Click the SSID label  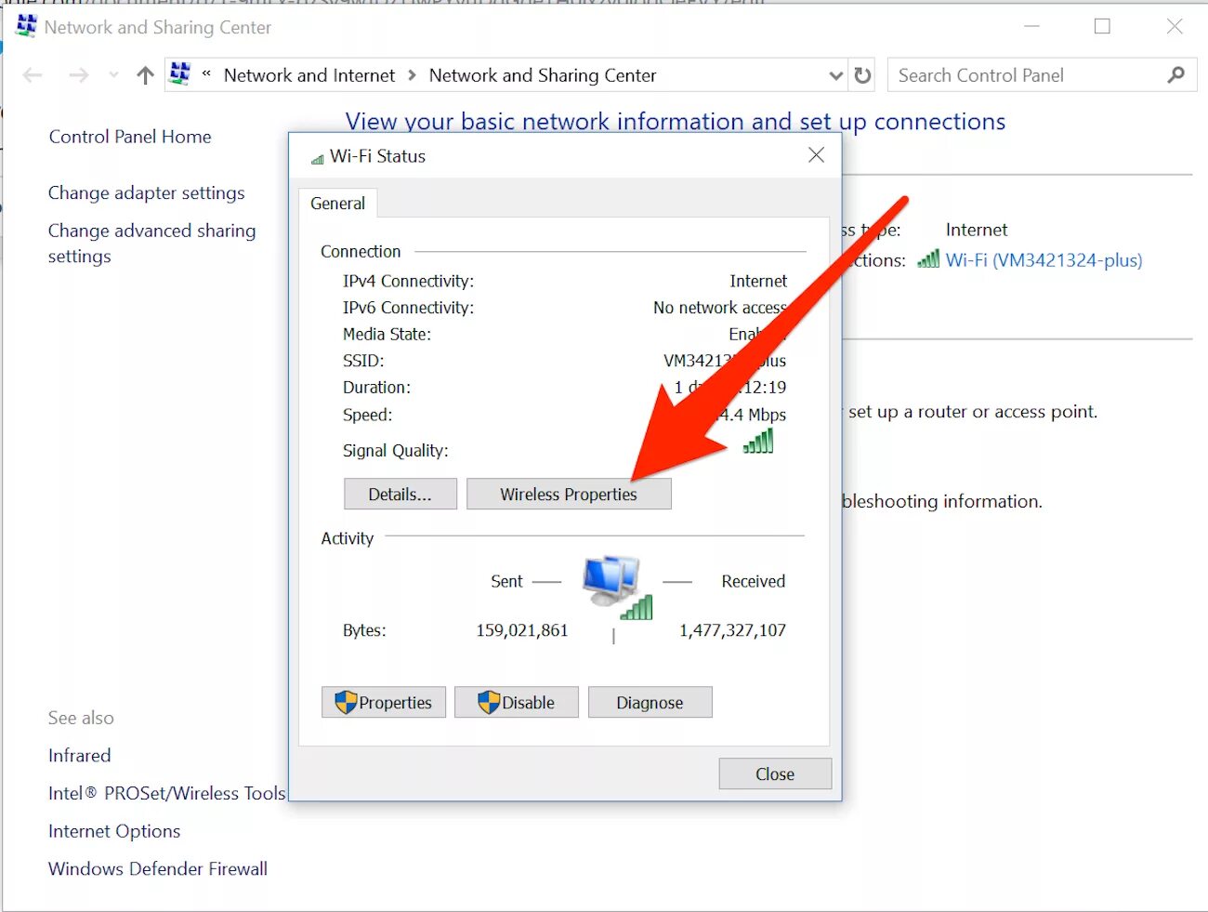(x=363, y=361)
